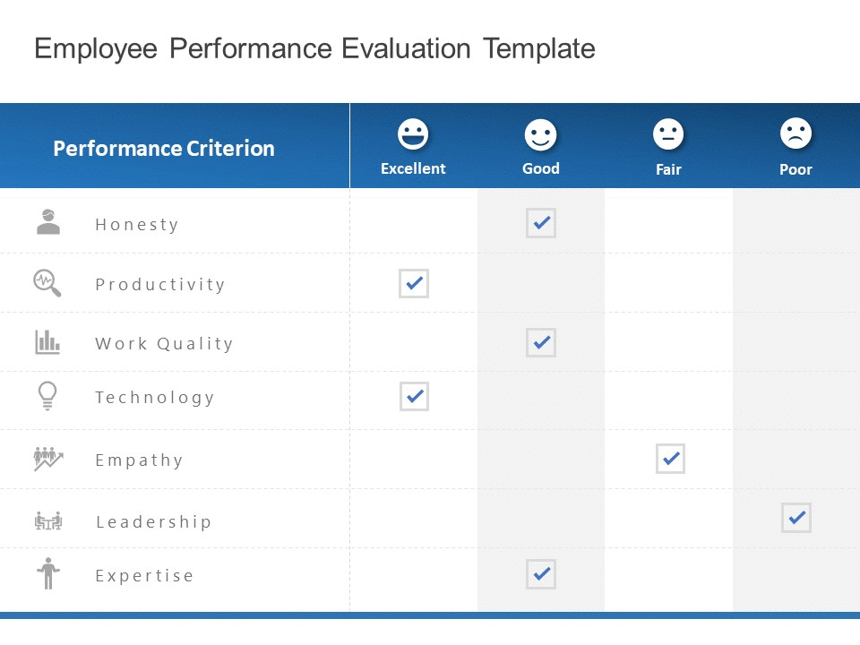The image size is (860, 645).
Task: Click the Work Quality bar chart icon
Action: pyautogui.click(x=47, y=342)
